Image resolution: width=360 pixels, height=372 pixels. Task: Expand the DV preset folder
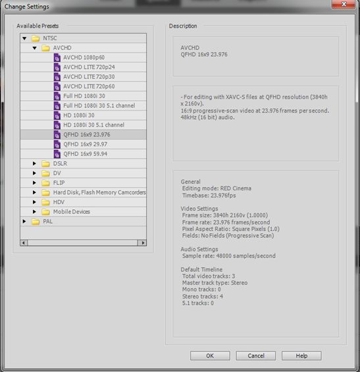[x=34, y=173]
